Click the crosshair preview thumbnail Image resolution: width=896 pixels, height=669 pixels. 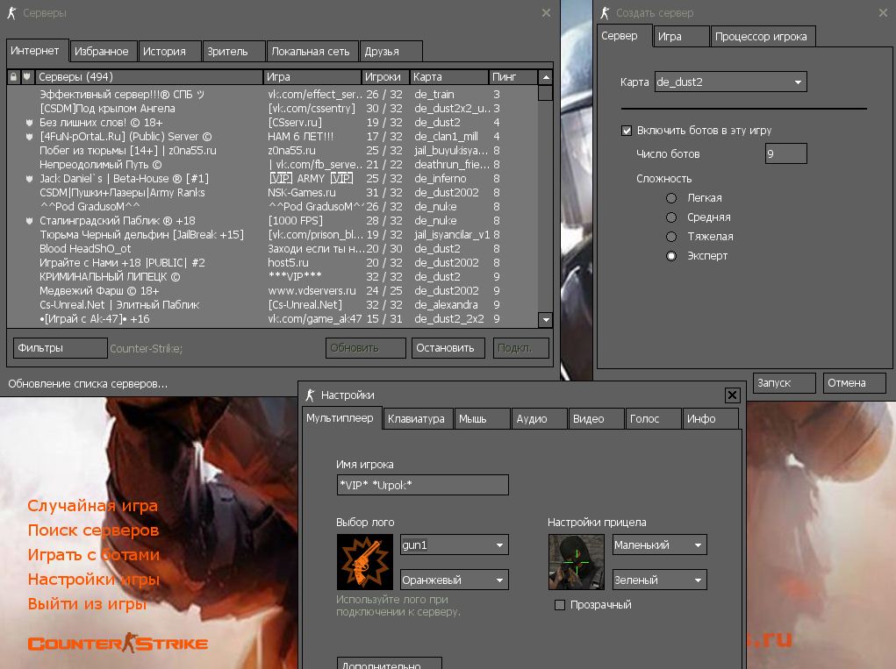coord(576,562)
